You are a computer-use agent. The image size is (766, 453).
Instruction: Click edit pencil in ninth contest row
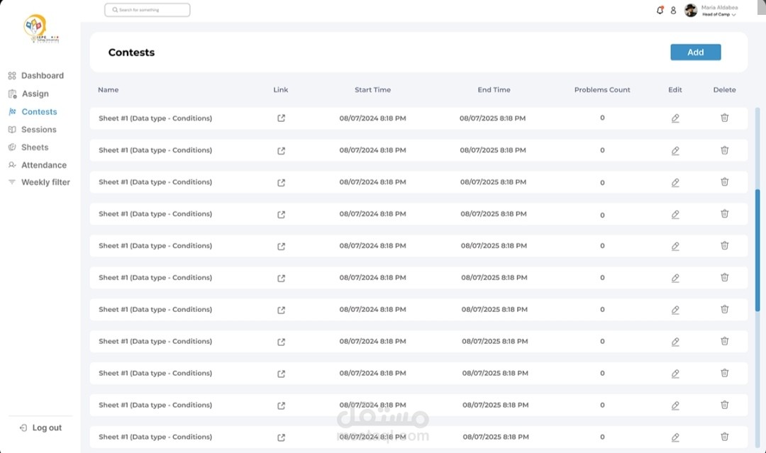click(x=675, y=374)
